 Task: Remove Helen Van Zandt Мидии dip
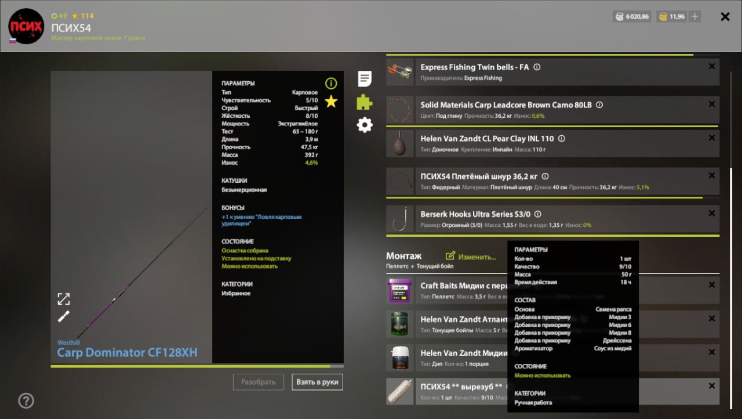click(712, 352)
